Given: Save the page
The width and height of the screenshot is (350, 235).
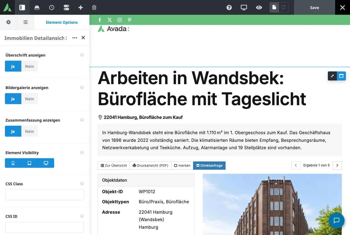Looking at the screenshot, I should click(314, 7).
